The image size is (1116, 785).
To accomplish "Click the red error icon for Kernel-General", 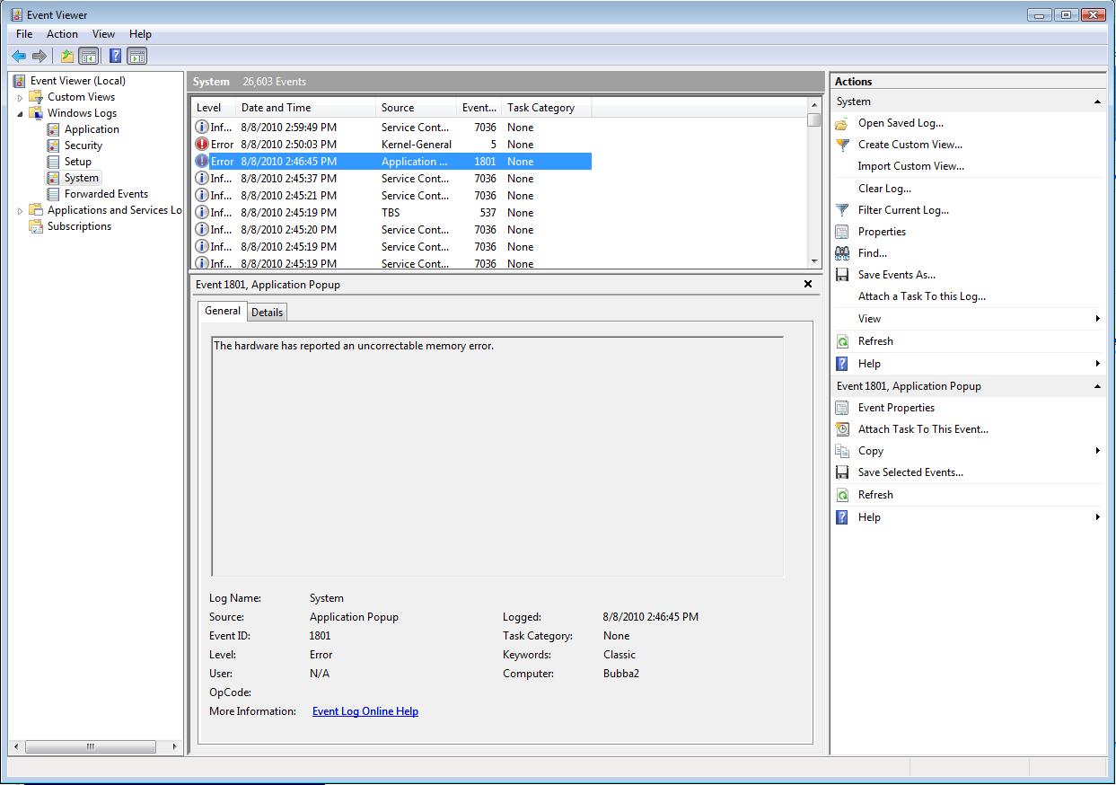I will (x=202, y=145).
